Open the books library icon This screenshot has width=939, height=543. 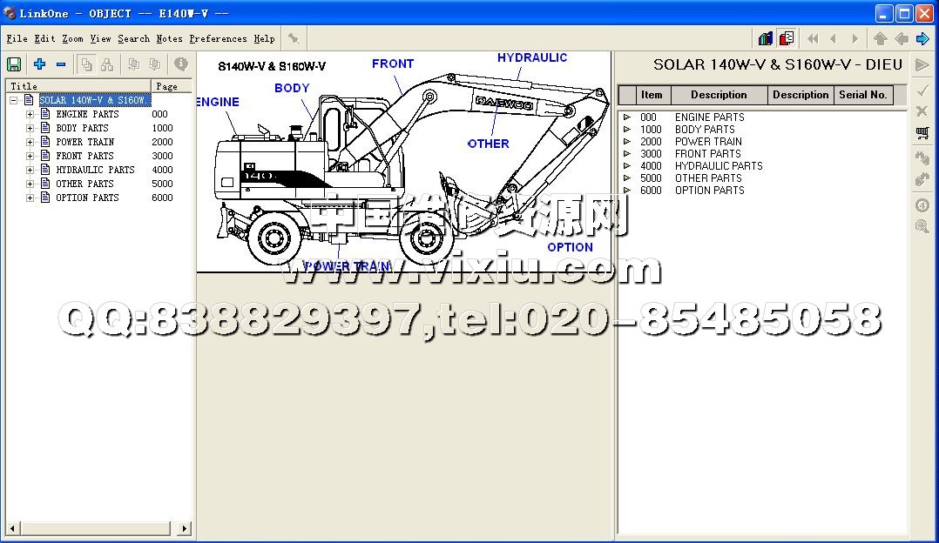pyautogui.click(x=766, y=38)
